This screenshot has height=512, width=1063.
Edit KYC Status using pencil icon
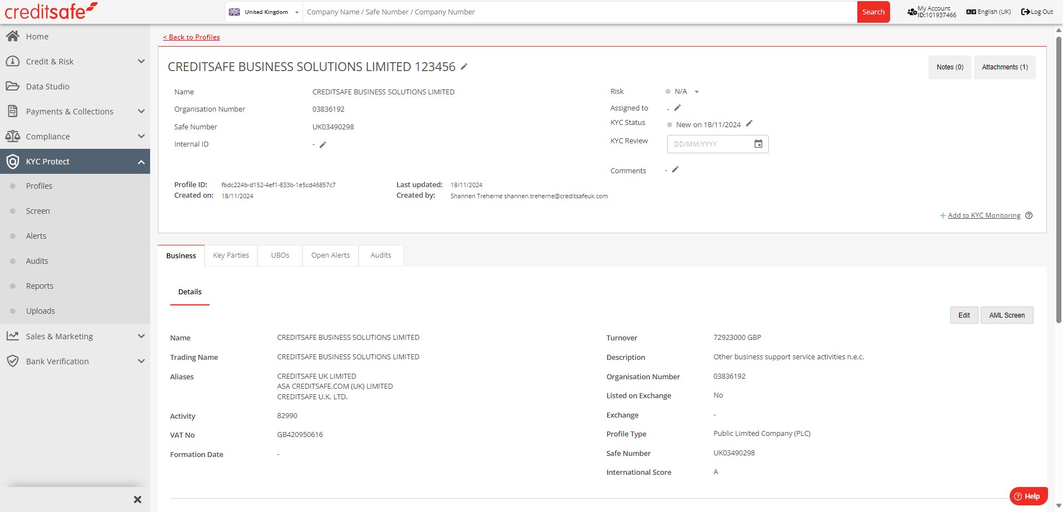[749, 123]
